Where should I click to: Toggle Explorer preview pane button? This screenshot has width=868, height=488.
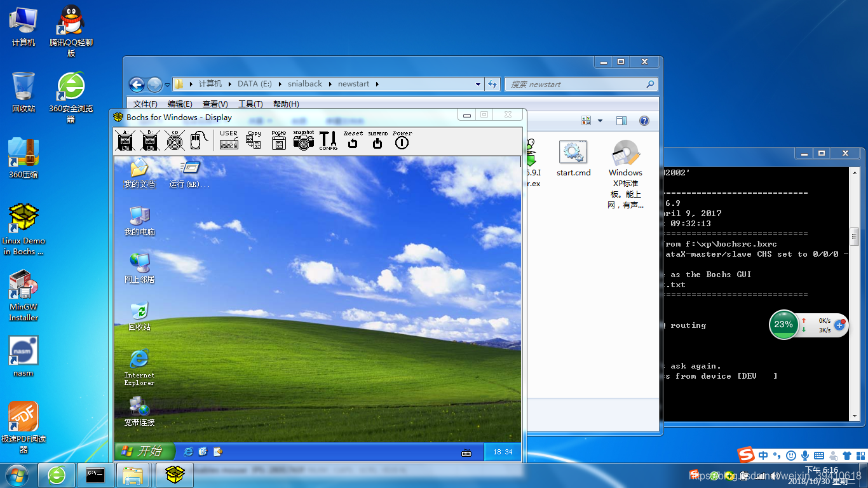pyautogui.click(x=621, y=121)
